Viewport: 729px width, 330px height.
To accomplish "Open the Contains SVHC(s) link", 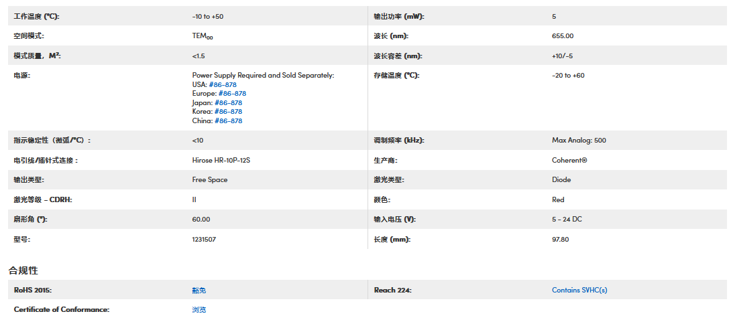I will pos(579,290).
